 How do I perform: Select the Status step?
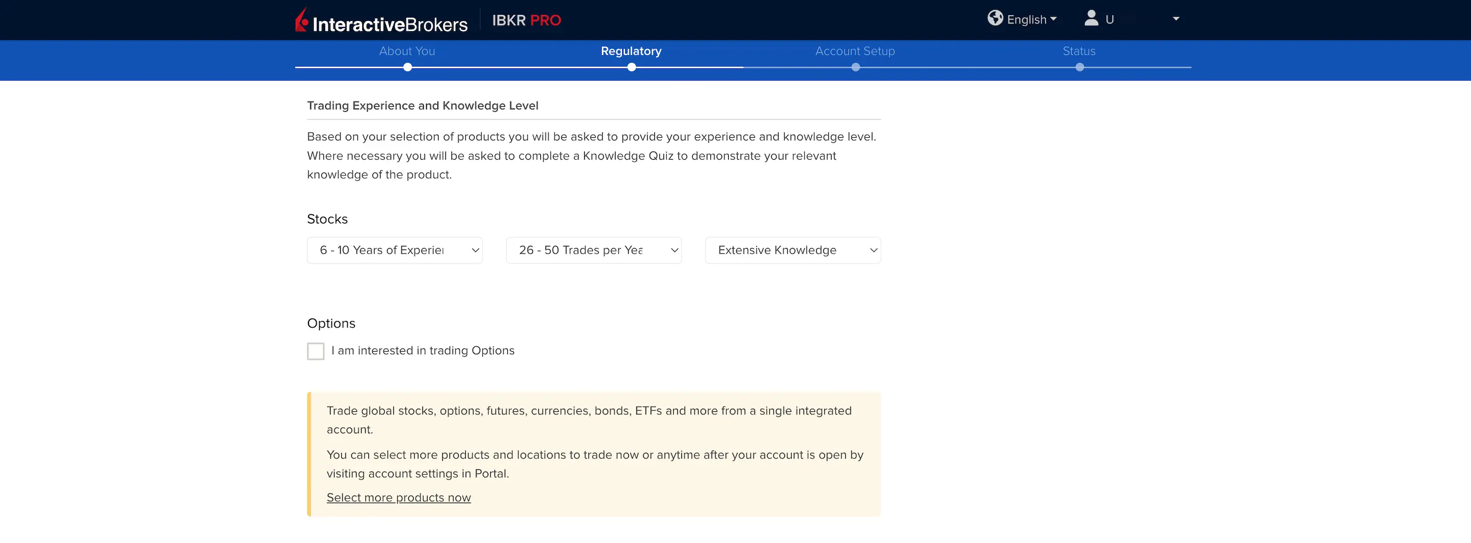[x=1079, y=51]
